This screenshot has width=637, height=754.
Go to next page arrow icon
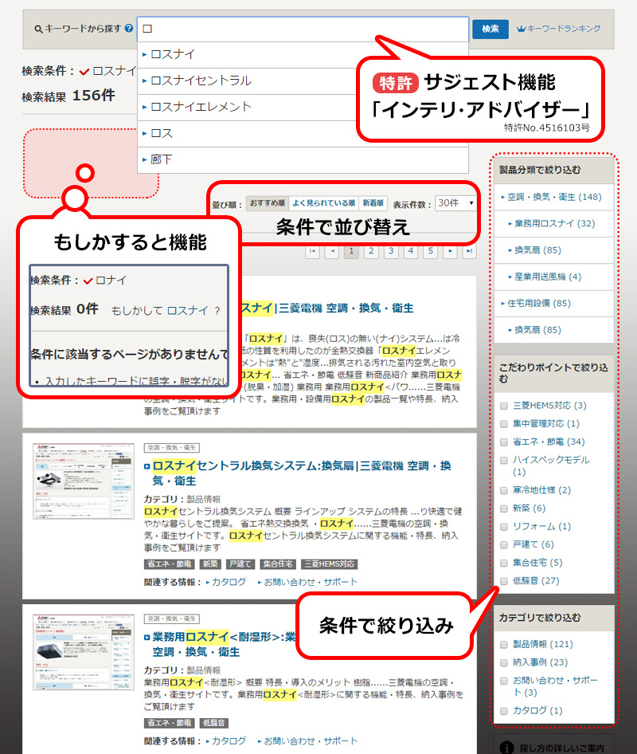pyautogui.click(x=450, y=251)
